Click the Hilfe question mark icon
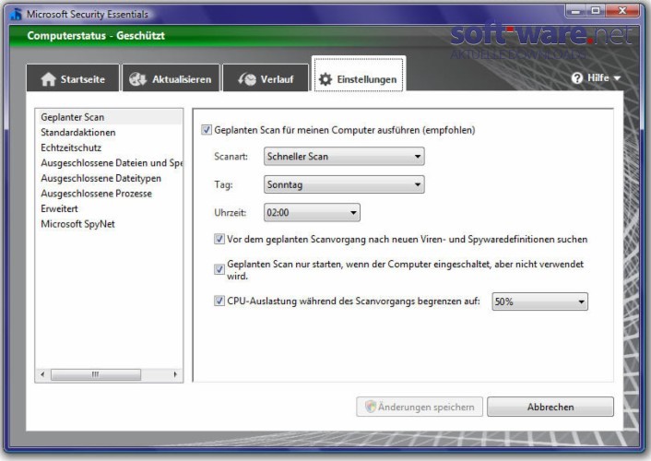The width and height of the screenshot is (651, 461). coord(576,77)
